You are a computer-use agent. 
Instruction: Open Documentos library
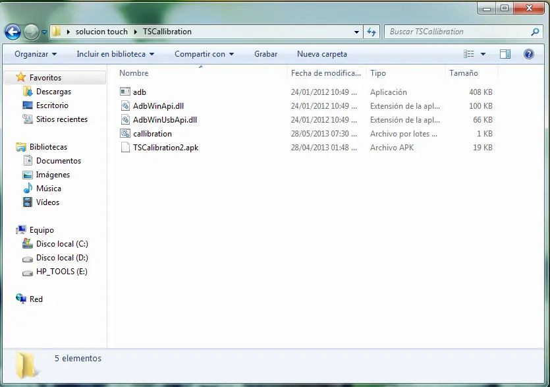point(59,161)
